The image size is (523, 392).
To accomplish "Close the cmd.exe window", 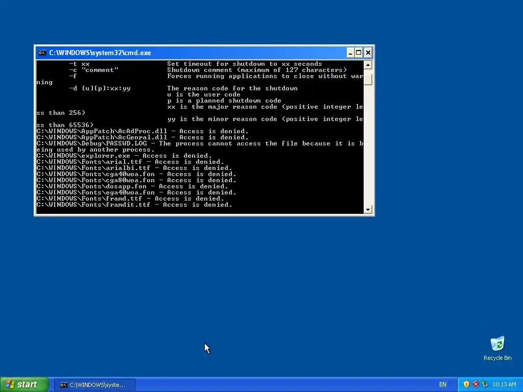I will click(368, 53).
